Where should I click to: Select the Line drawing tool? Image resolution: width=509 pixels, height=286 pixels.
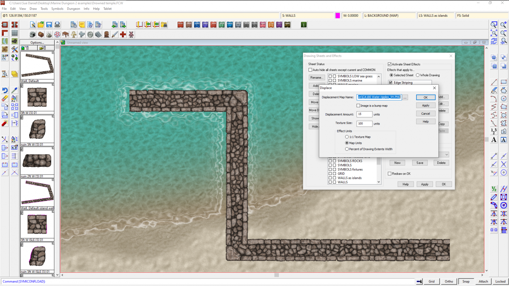[494, 82]
